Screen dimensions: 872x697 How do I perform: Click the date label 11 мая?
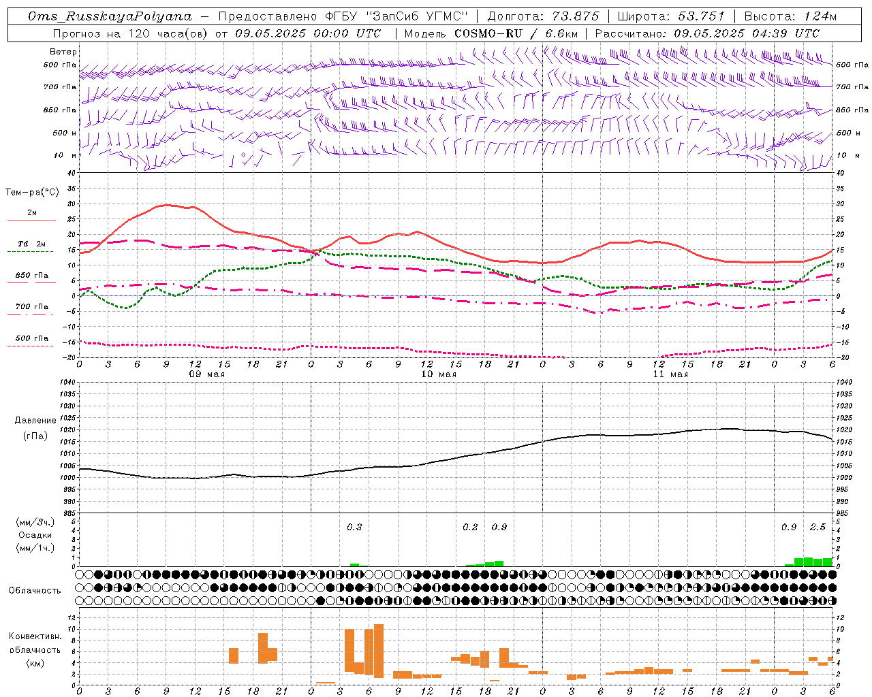pos(670,374)
